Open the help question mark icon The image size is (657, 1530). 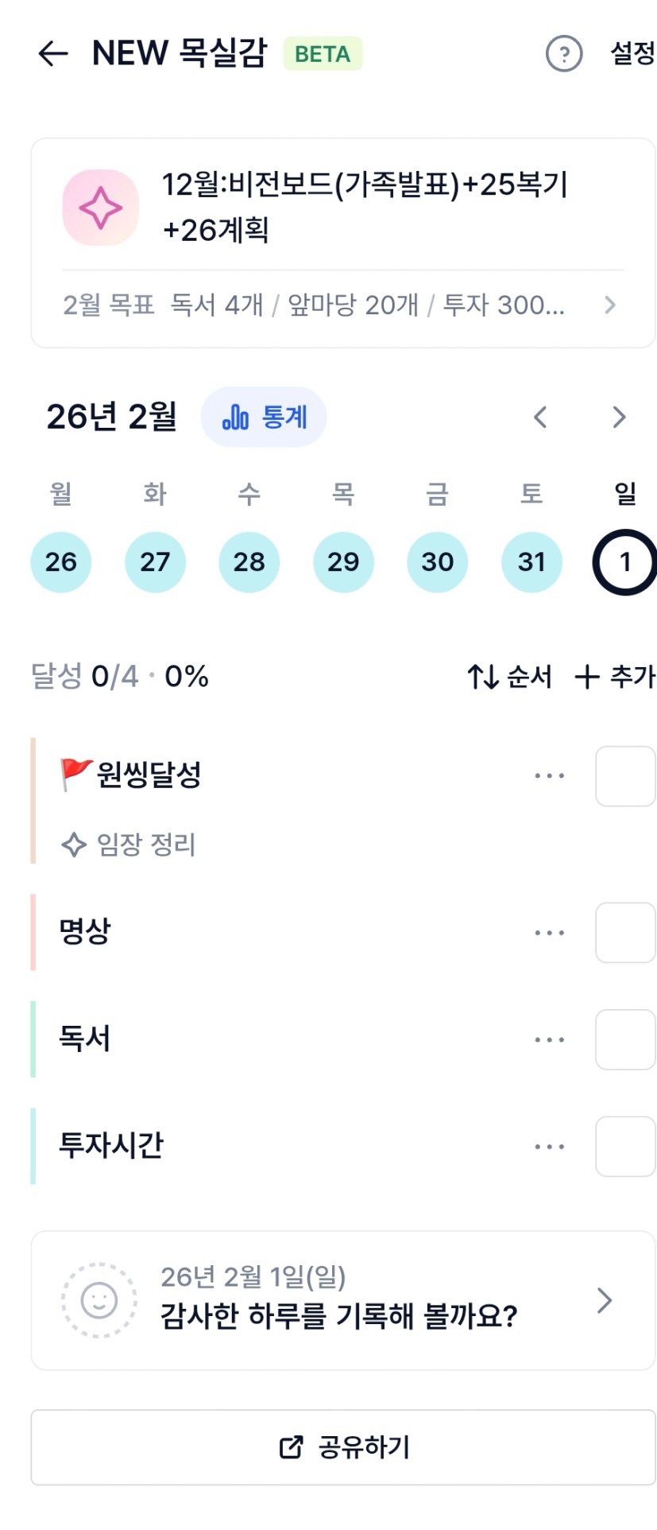pos(564,54)
